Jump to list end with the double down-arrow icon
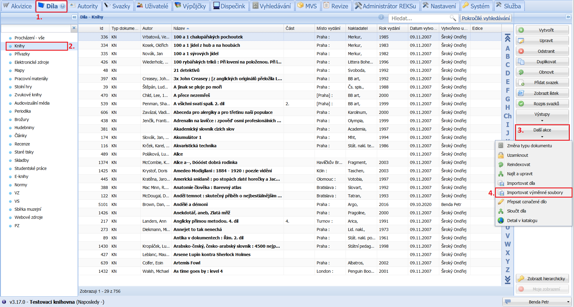The height and width of the screenshot is (307, 574). pos(508,280)
